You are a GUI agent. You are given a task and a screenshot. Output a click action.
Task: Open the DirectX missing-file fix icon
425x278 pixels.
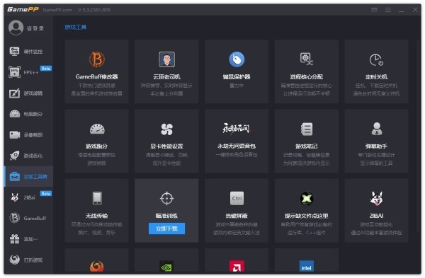tap(307, 198)
